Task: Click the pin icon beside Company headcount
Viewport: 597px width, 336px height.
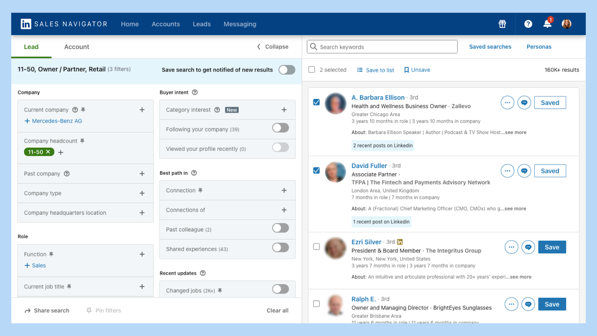Action: coord(82,141)
